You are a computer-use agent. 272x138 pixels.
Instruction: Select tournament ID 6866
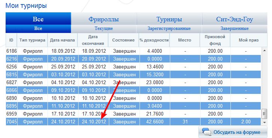12,90
